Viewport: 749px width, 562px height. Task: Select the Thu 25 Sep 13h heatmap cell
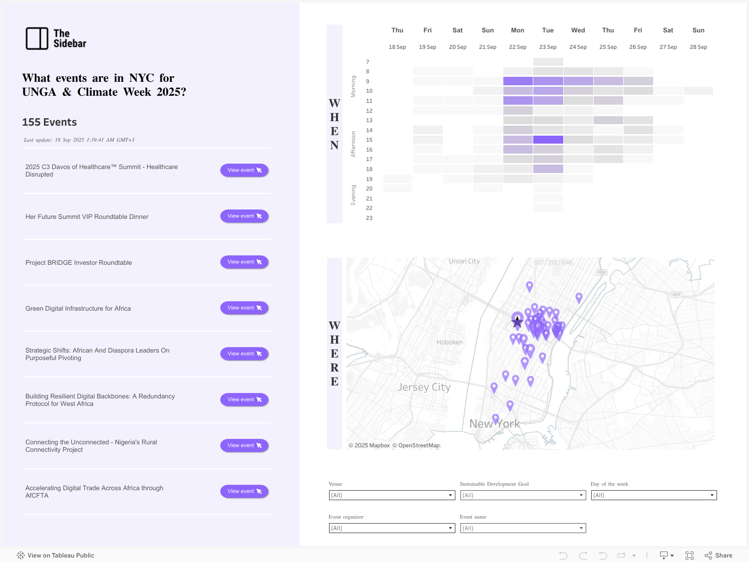tap(608, 120)
